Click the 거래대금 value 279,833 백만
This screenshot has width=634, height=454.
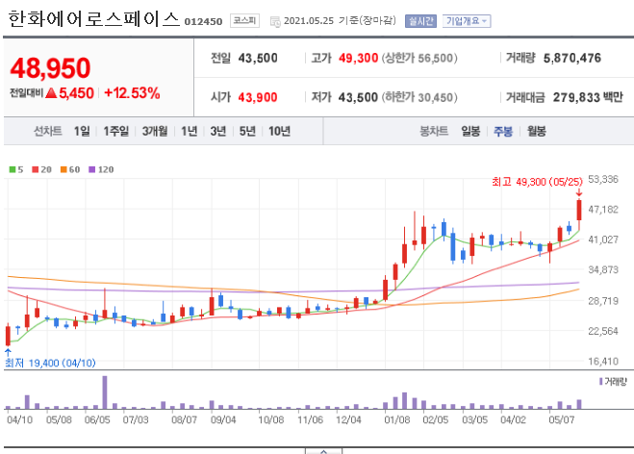tap(588, 97)
